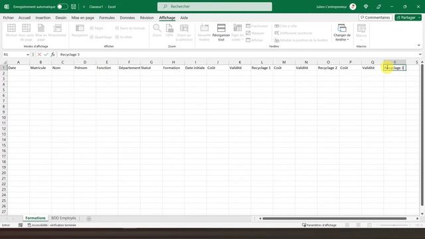Click the horizontal scrollbar thumb

[335, 218]
